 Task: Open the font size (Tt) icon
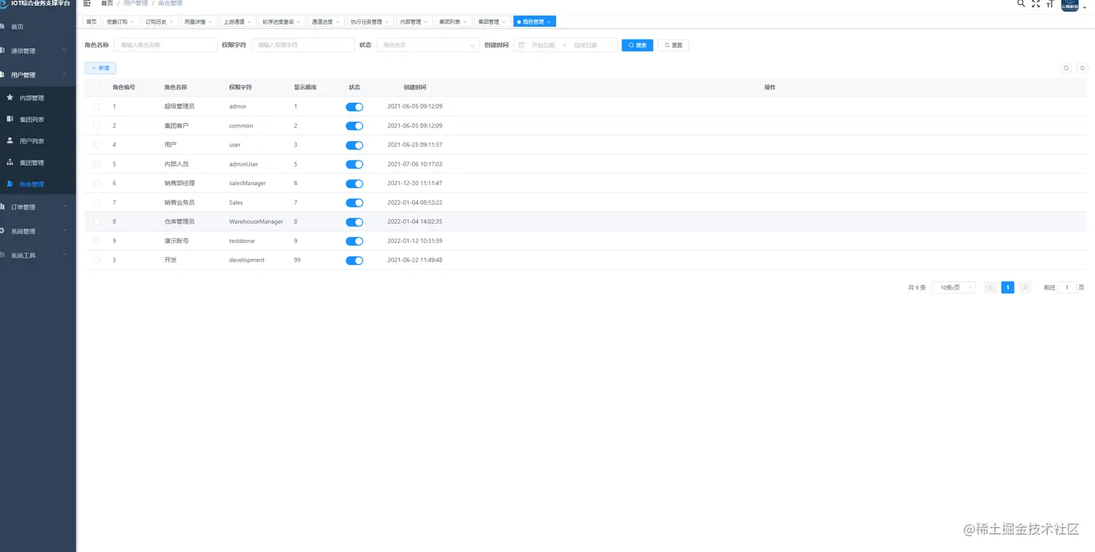point(1049,3)
